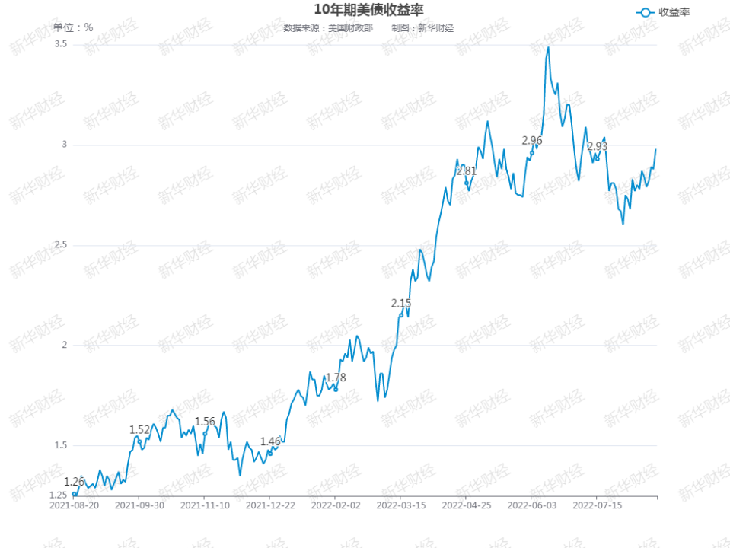The height and width of the screenshot is (548, 730).
Task: Click the 单位：% unit label
Action: (x=73, y=27)
